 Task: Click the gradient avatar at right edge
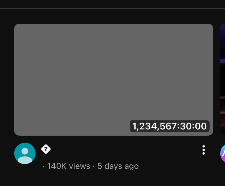click(x=223, y=153)
